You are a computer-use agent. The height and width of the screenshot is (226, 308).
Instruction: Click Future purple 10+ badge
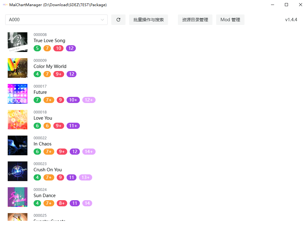(73, 100)
